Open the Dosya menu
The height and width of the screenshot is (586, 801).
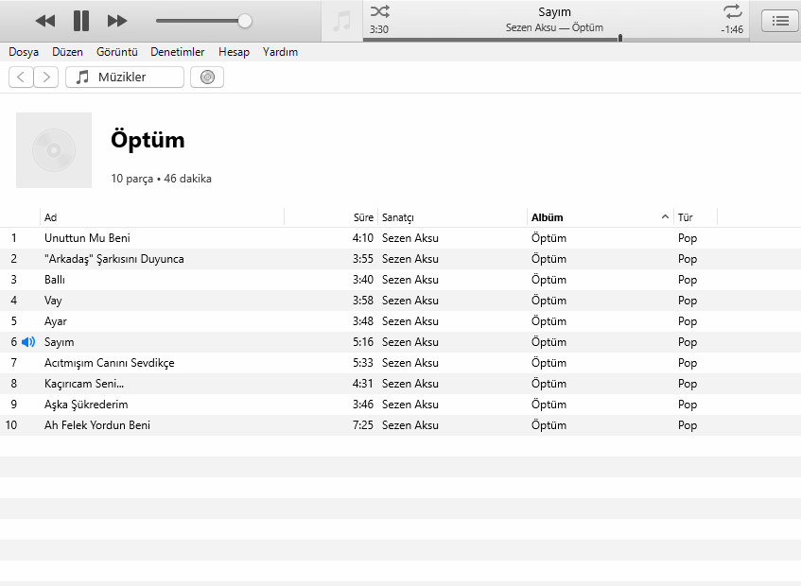[x=24, y=52]
